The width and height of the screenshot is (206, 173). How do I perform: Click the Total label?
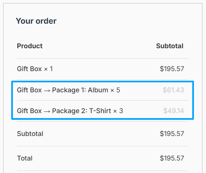(25, 158)
